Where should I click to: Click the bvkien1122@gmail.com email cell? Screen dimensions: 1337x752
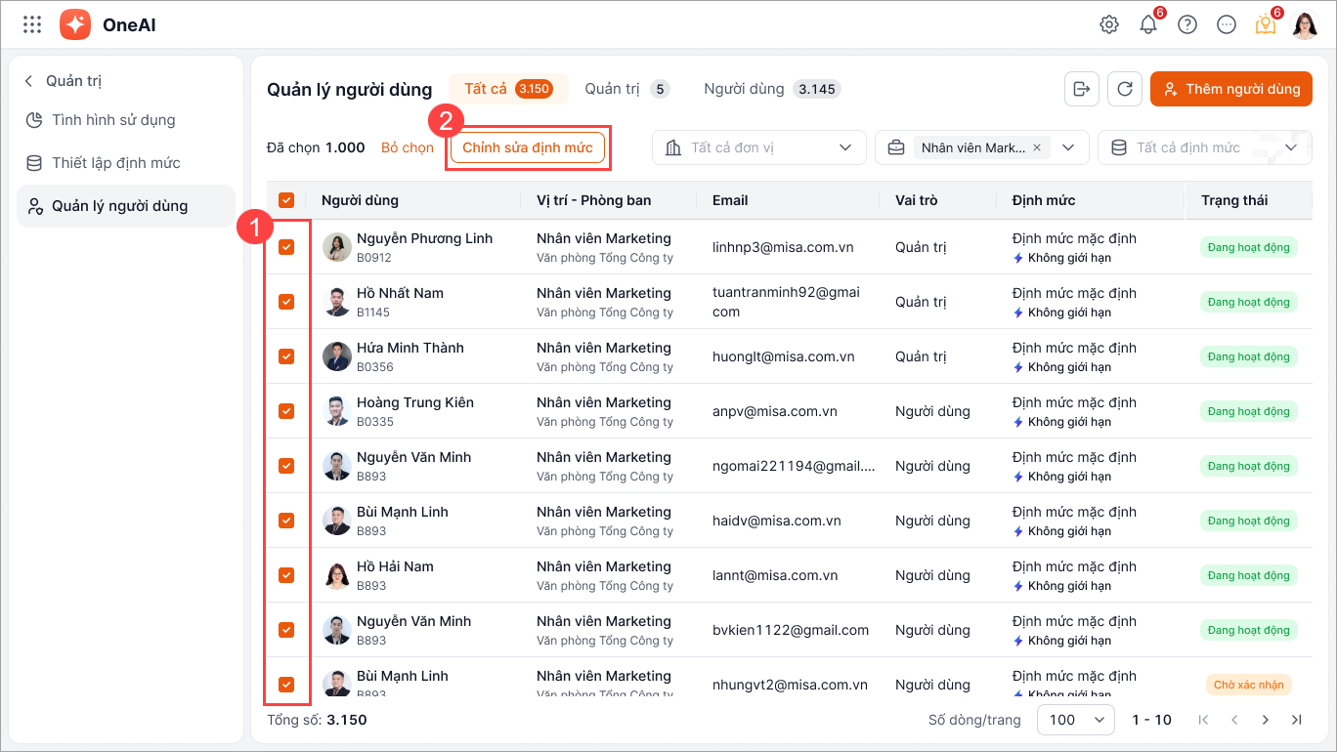pyautogui.click(x=791, y=630)
